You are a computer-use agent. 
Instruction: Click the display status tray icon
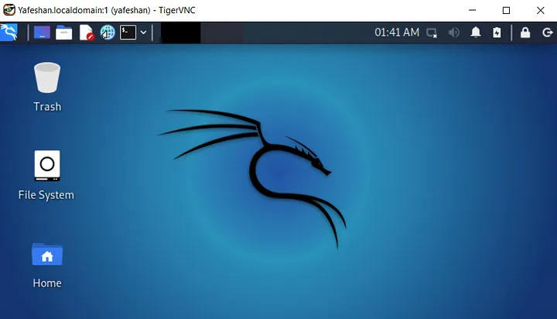(x=432, y=33)
